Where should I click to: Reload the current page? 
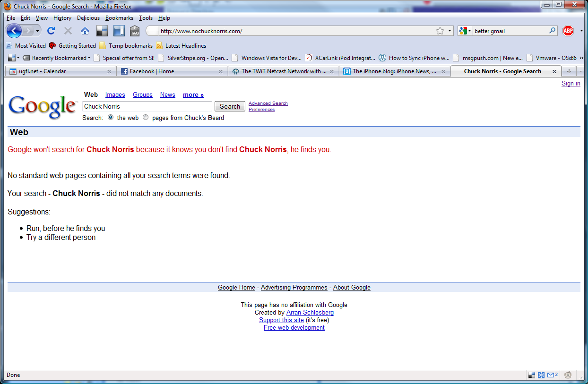point(51,31)
